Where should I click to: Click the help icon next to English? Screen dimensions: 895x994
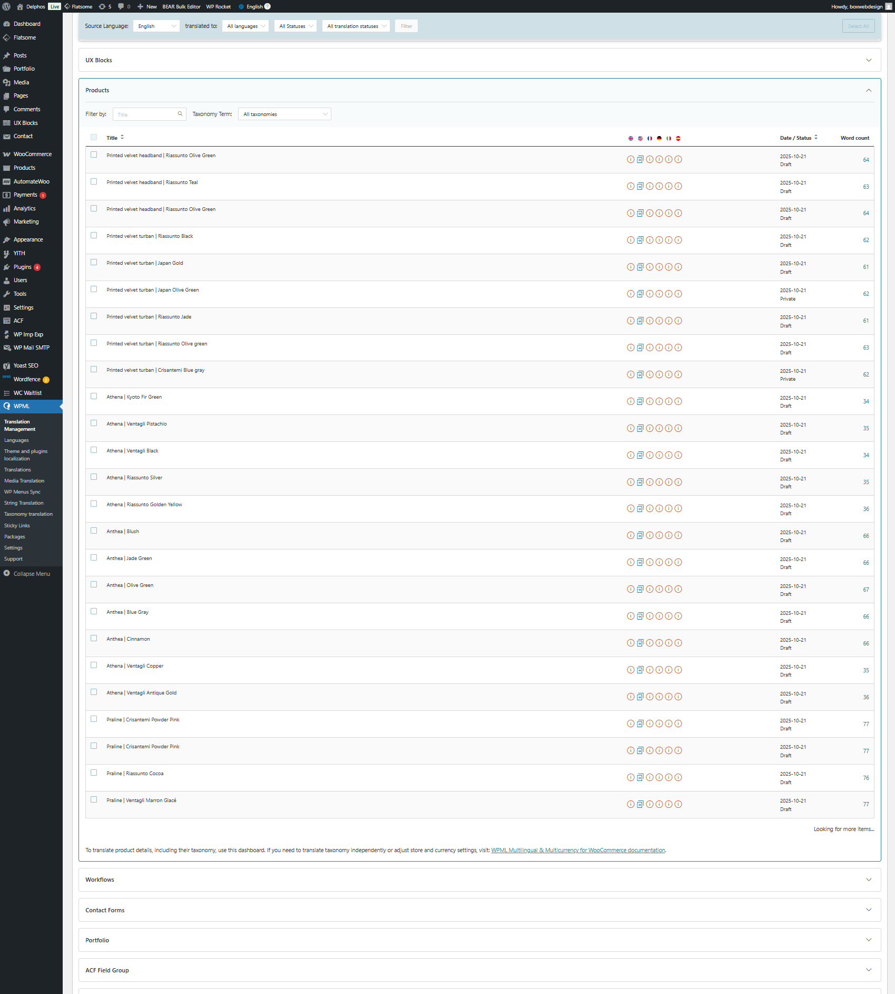267,6
